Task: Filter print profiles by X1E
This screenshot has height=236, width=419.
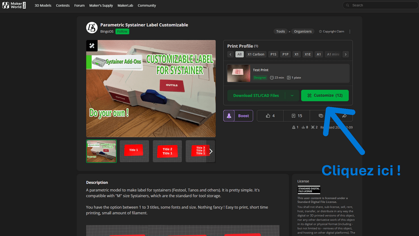Action: tap(308, 54)
